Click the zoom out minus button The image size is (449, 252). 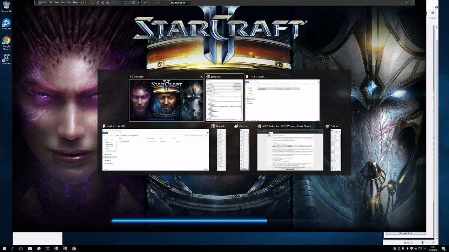(x=412, y=243)
